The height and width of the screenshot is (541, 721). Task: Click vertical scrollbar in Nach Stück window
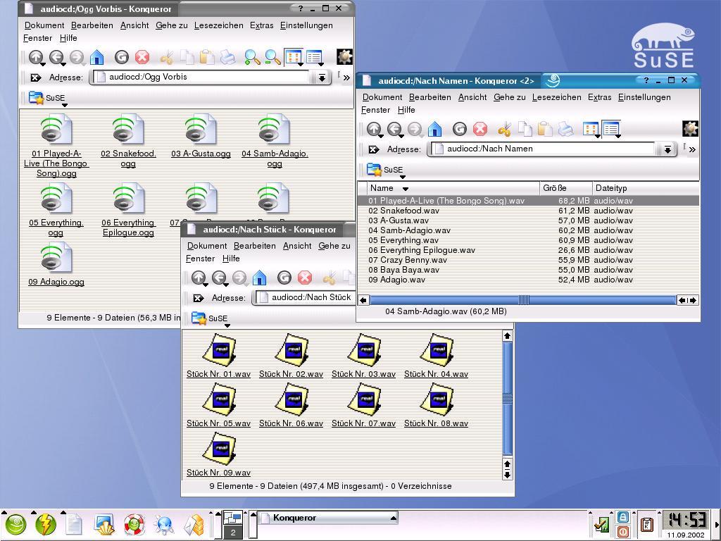(507, 399)
